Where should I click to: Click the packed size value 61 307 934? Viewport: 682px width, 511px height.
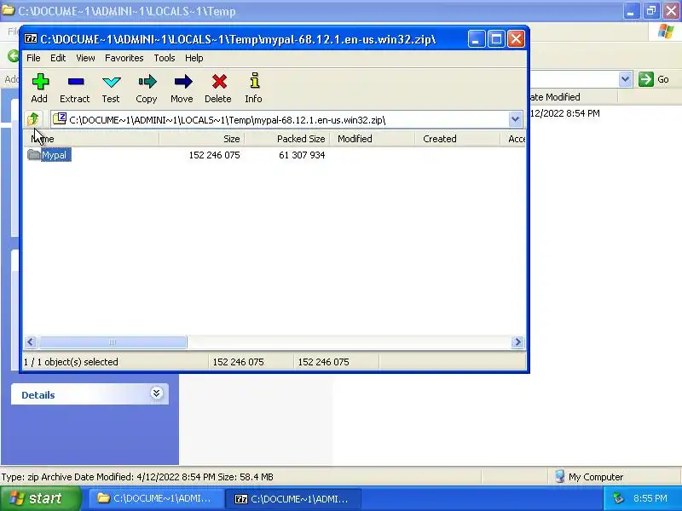pyautogui.click(x=302, y=155)
